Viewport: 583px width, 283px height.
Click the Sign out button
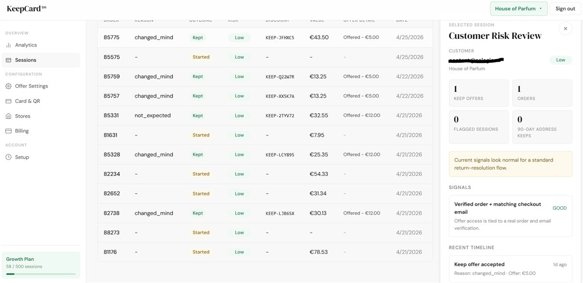click(x=565, y=9)
